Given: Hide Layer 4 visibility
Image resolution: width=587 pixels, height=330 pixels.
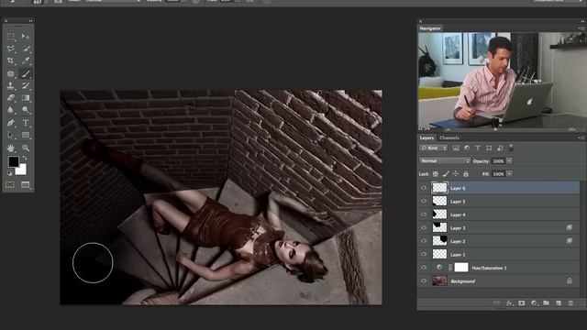Looking at the screenshot, I should (x=424, y=214).
